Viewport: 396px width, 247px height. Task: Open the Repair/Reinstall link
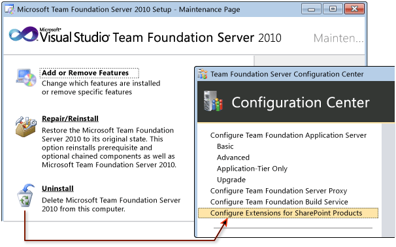[x=70, y=119]
